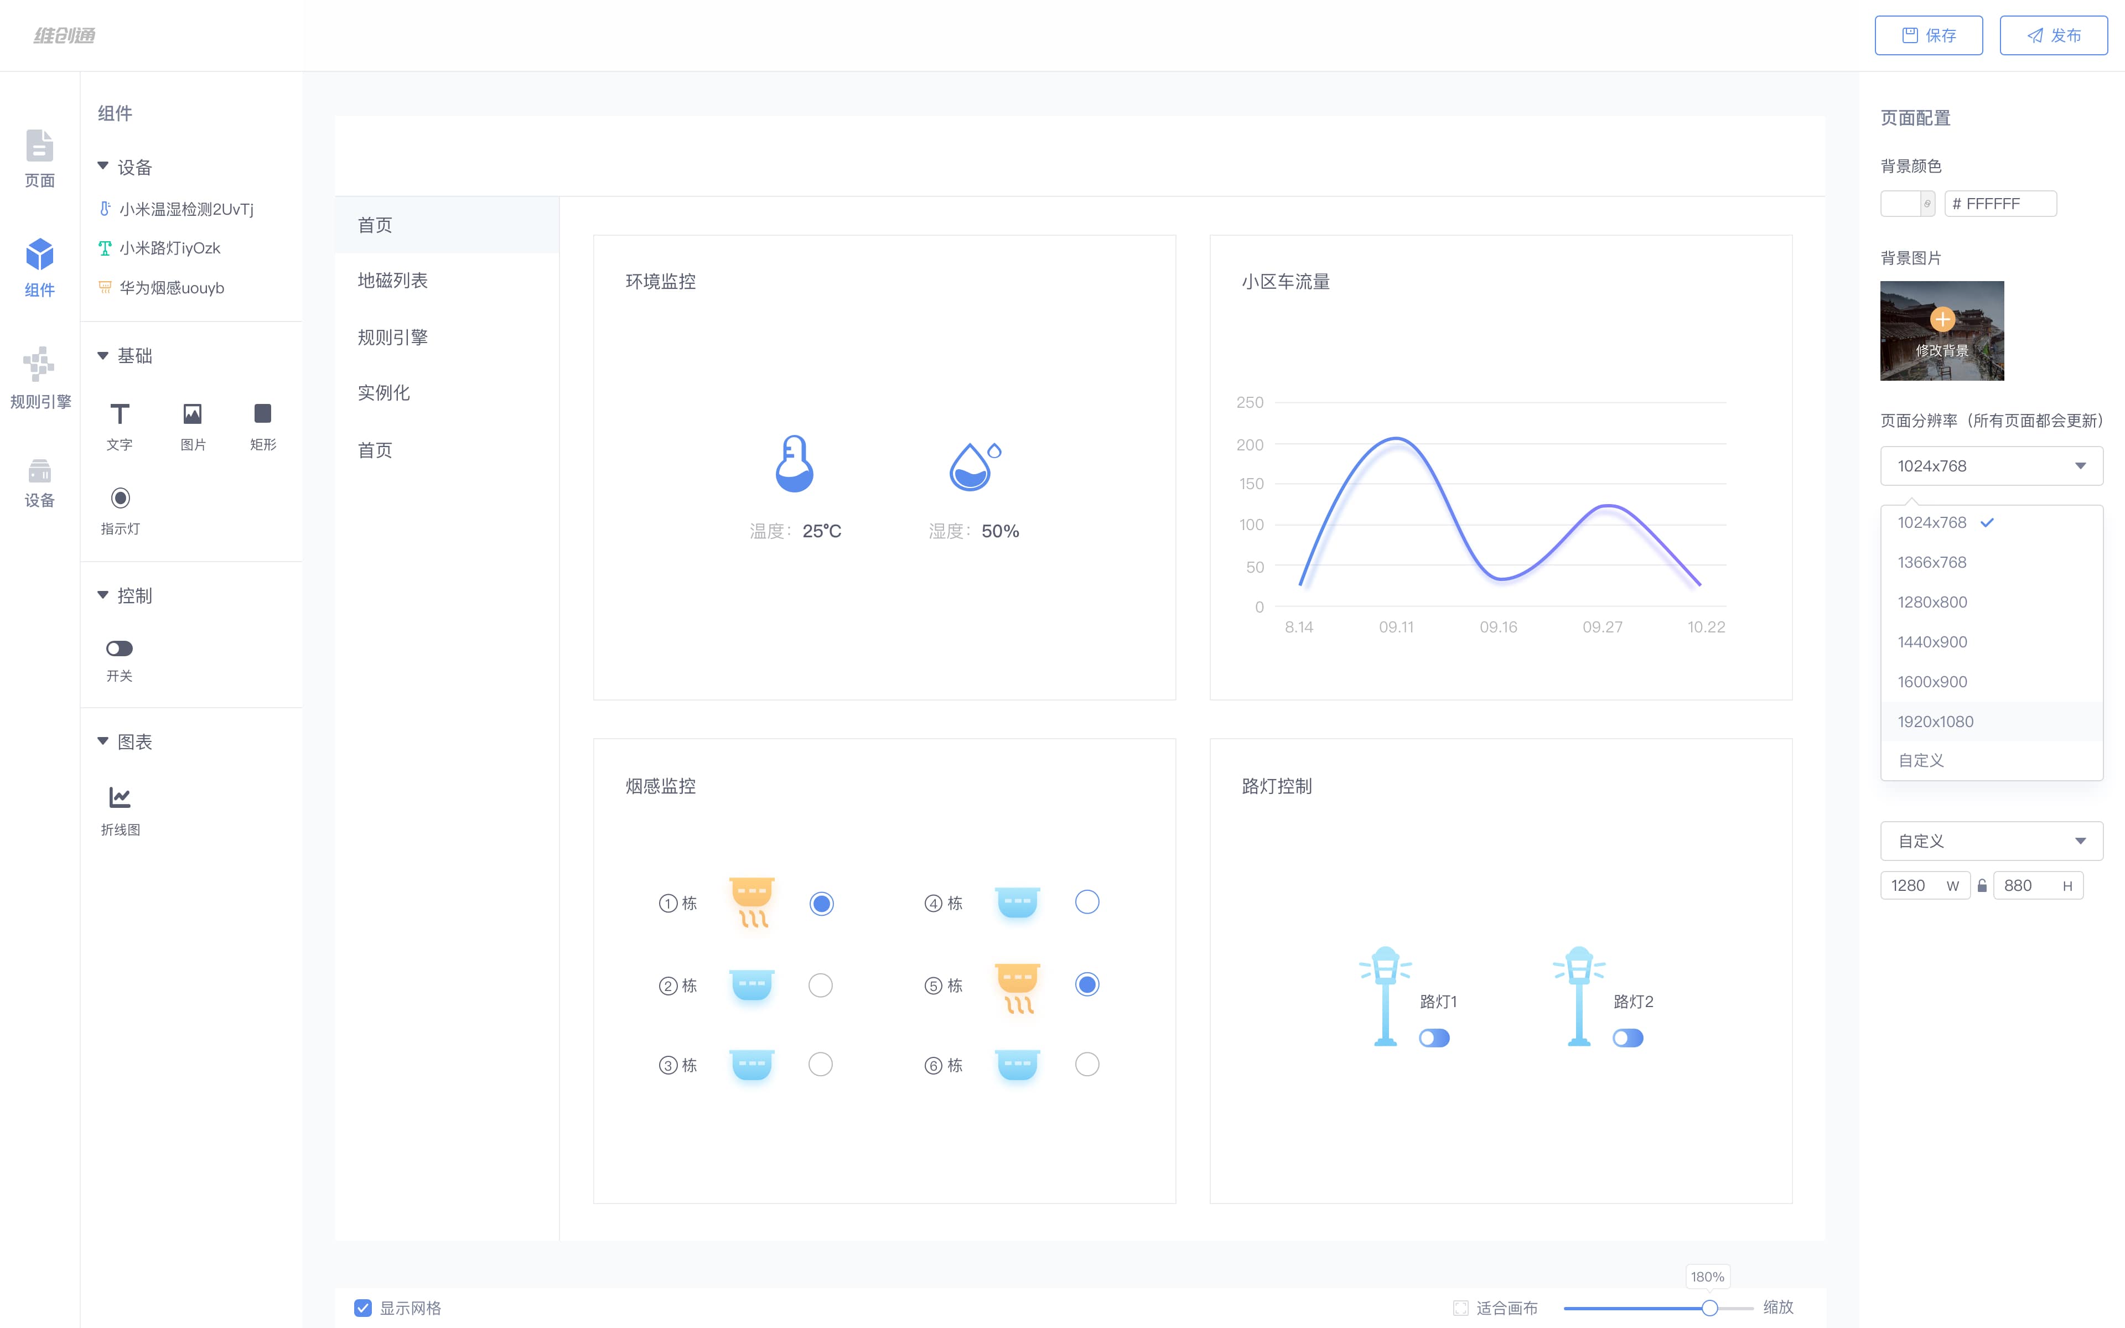Choose 1280x800 from resolution list
This screenshot has width=2125, height=1328.
pos(1992,601)
